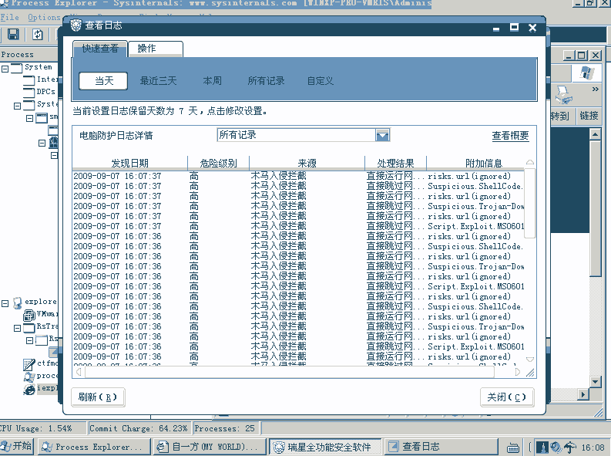Switch to the 操作 tab
Screen dimensions: 611x456
[155, 49]
